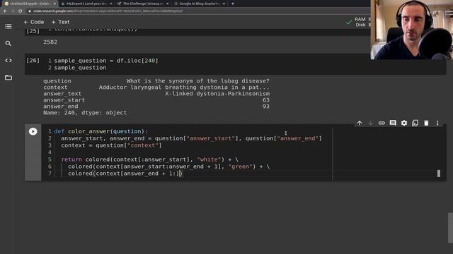Viewport: 453px width, 254px height.
Task: Run the color_answer cell
Action: click(x=33, y=131)
